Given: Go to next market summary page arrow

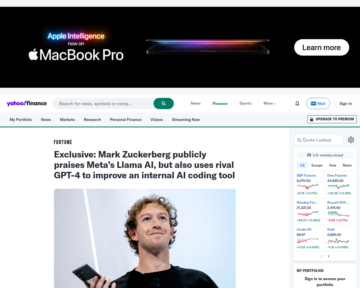Looking at the screenshot, I should pos(328,256).
